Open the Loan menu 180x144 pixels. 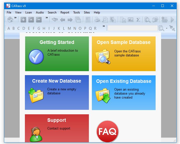point(29,12)
